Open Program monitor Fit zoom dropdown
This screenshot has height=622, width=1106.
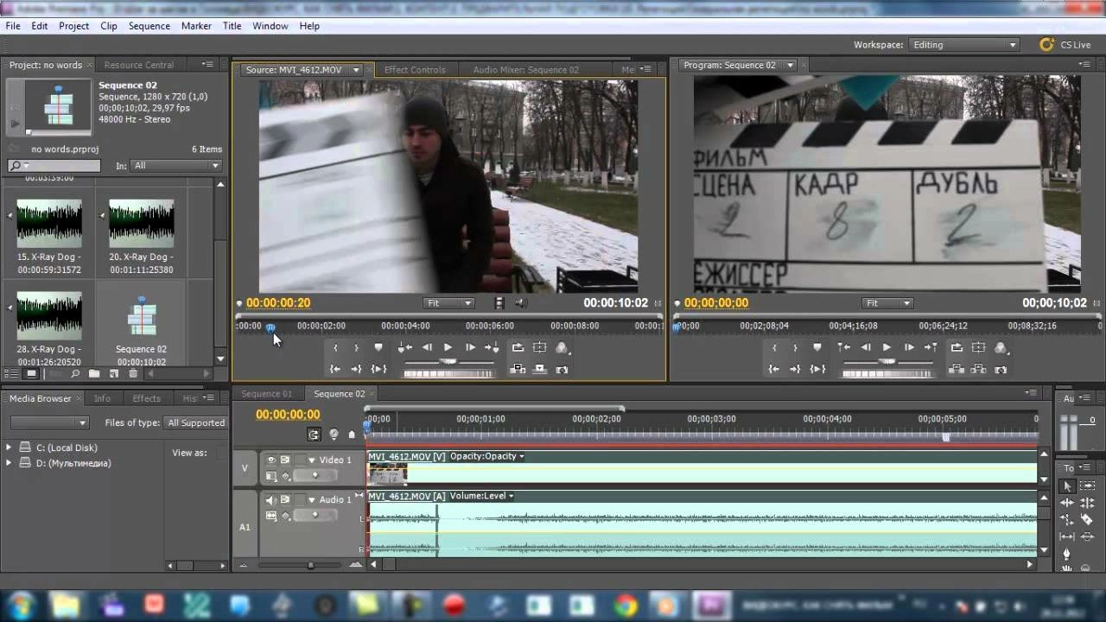click(x=887, y=303)
